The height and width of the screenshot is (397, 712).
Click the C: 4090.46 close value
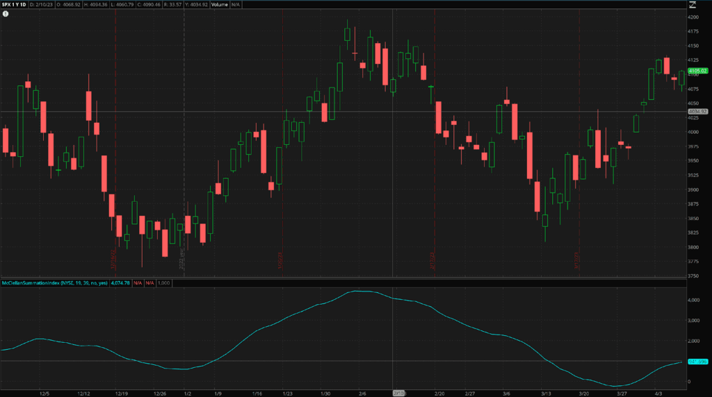click(149, 5)
